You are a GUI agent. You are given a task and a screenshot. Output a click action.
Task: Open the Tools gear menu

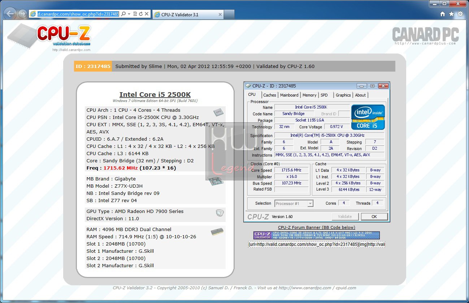click(x=460, y=14)
